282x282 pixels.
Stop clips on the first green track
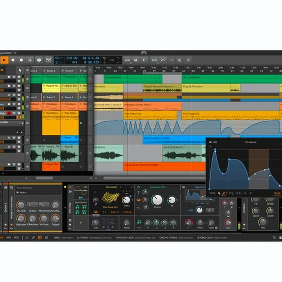(27, 79)
